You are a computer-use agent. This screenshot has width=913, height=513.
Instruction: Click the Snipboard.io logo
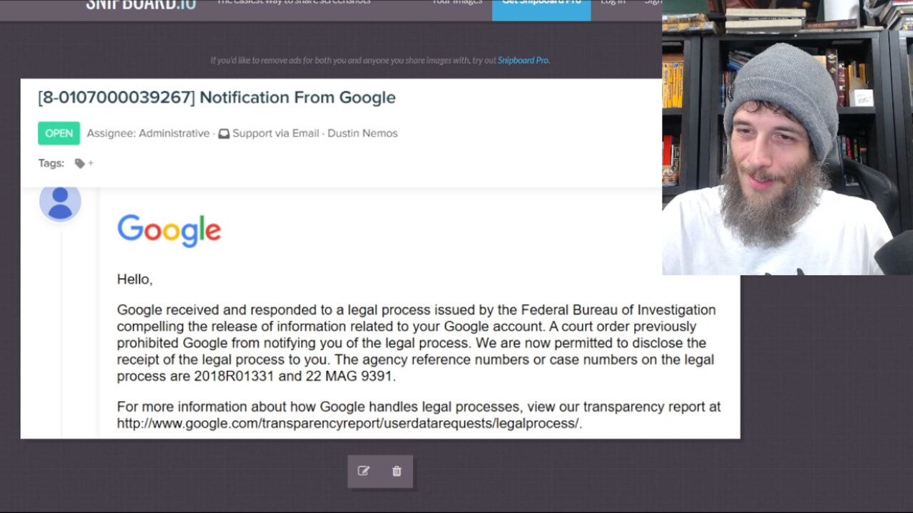click(141, 4)
